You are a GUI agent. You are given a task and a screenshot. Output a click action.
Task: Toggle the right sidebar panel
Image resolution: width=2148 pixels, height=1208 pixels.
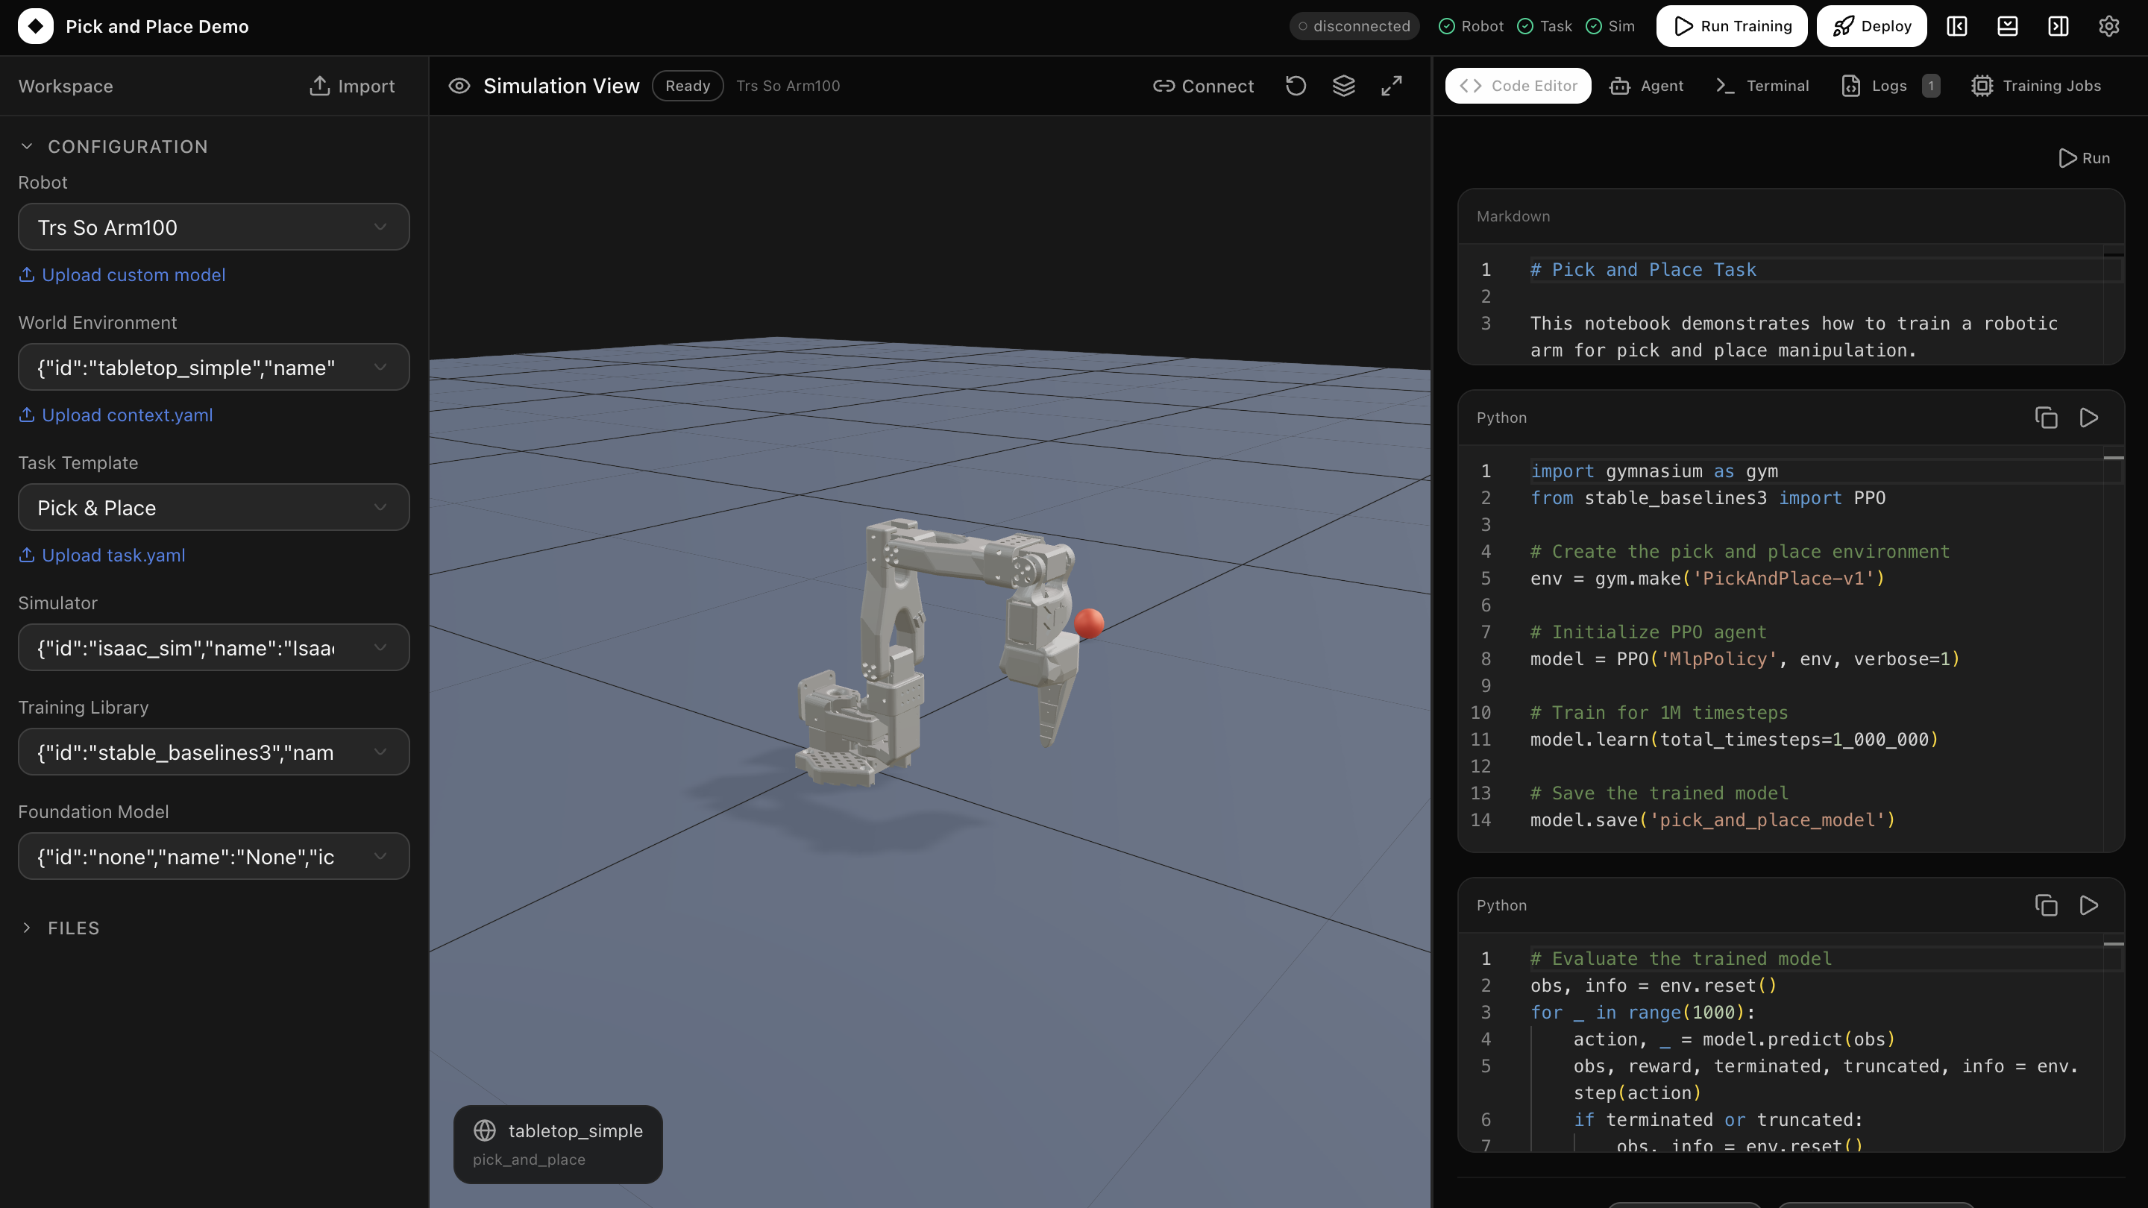(x=2058, y=26)
